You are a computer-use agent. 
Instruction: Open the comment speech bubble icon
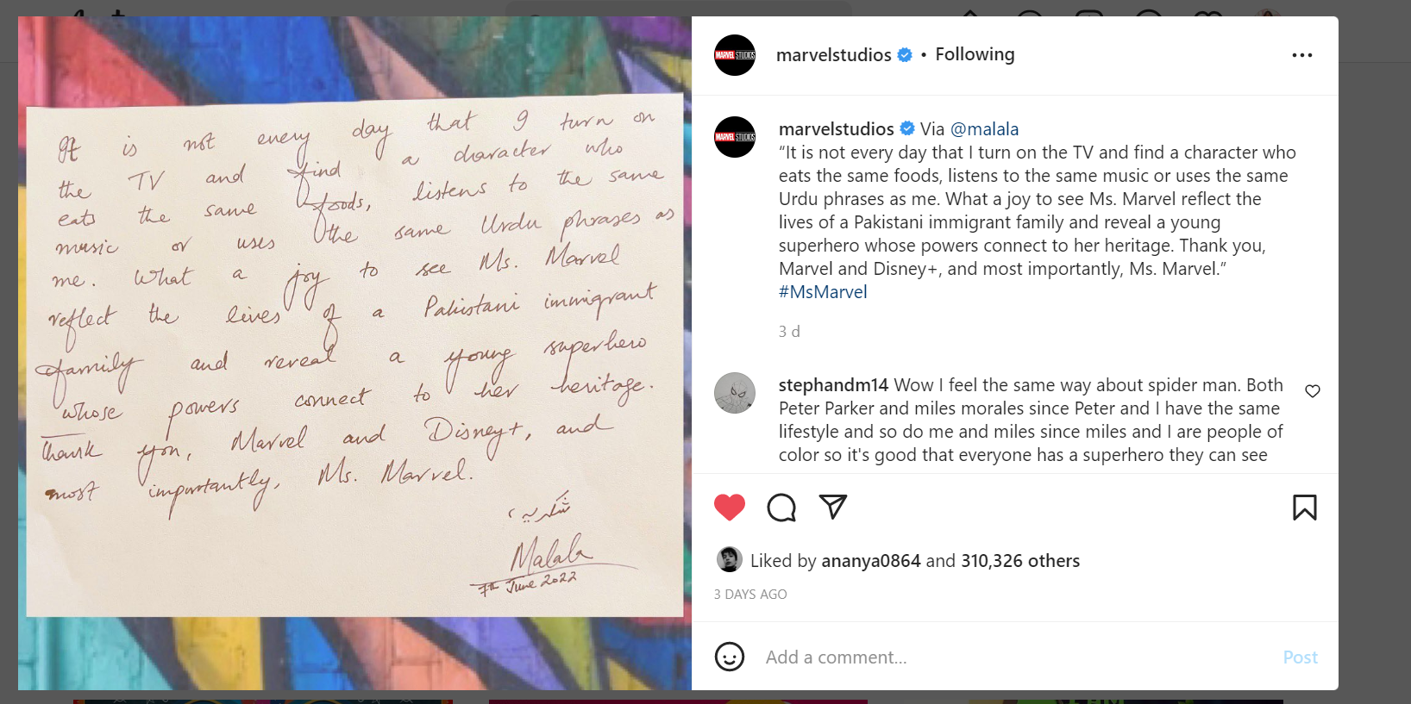(x=781, y=508)
